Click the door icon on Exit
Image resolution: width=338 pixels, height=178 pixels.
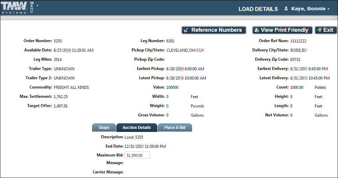319,30
